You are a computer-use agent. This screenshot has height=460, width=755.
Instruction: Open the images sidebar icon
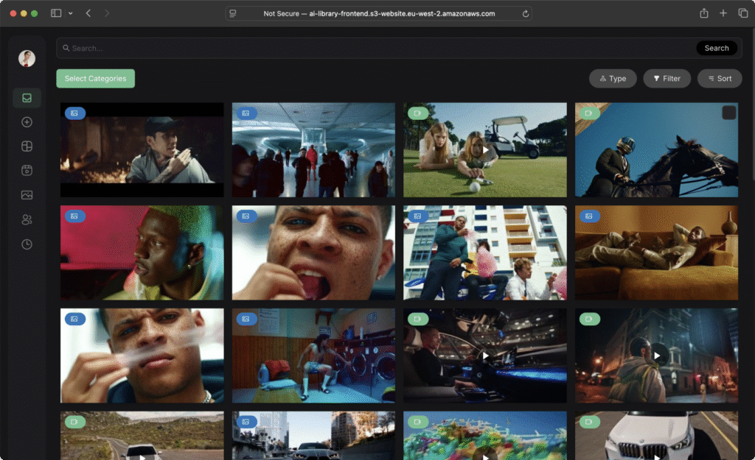[x=27, y=194]
